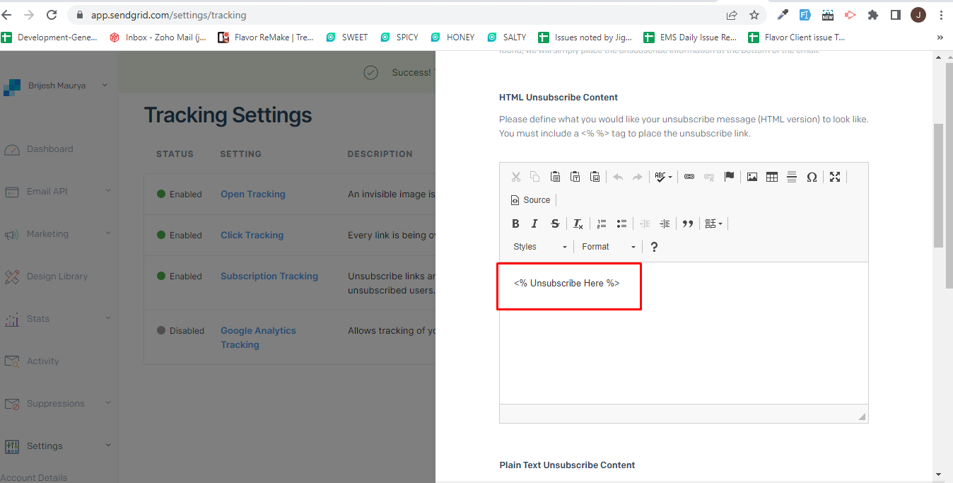Open the Brijesh Maurya account dropdown
The image size is (953, 483).
(57, 86)
